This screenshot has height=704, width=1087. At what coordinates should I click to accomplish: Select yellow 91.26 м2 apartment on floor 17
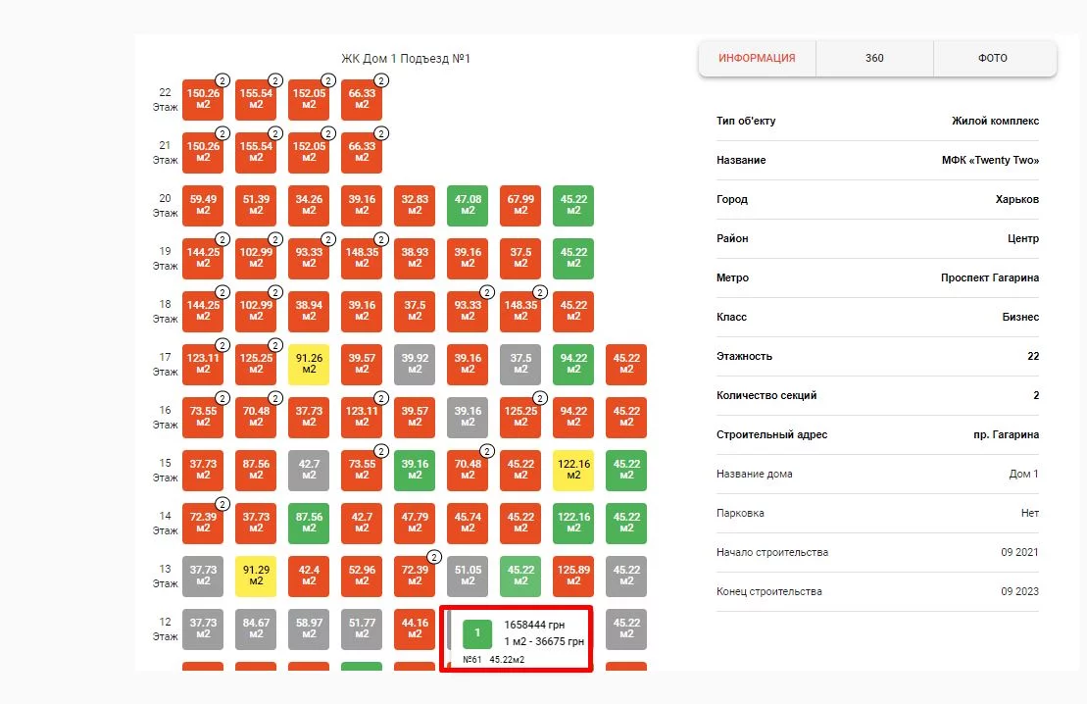309,364
